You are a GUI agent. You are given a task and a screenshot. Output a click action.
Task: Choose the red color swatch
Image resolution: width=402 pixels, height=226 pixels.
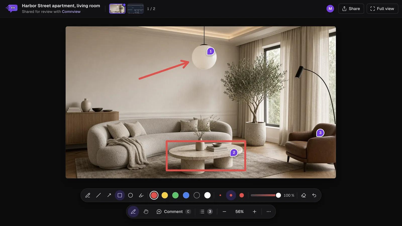click(154, 195)
